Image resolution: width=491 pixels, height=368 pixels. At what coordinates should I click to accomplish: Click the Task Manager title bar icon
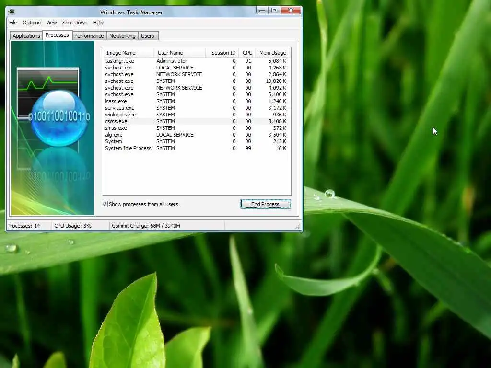pyautogui.click(x=12, y=12)
